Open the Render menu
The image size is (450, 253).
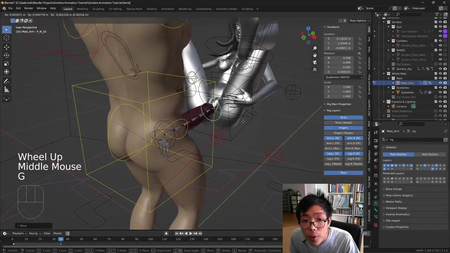28,8
